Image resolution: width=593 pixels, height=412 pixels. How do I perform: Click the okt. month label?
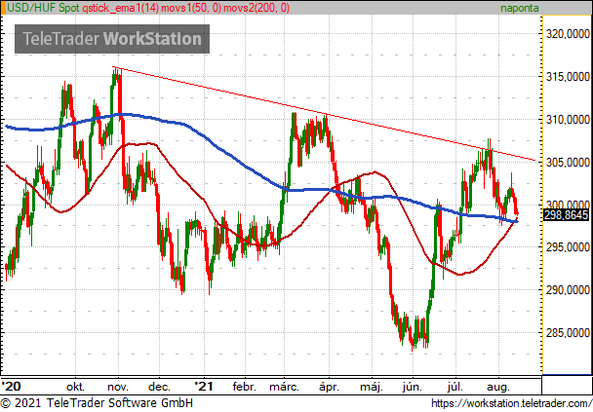(x=75, y=387)
